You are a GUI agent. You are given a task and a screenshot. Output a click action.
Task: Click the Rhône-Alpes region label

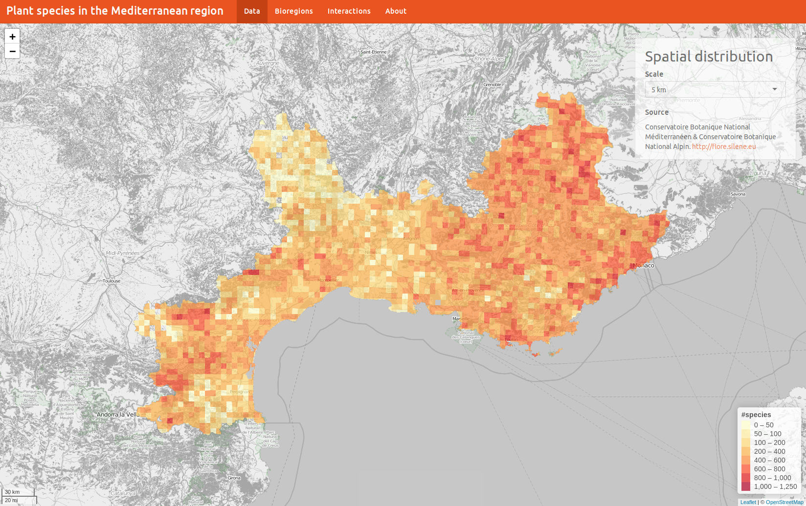point(490,59)
